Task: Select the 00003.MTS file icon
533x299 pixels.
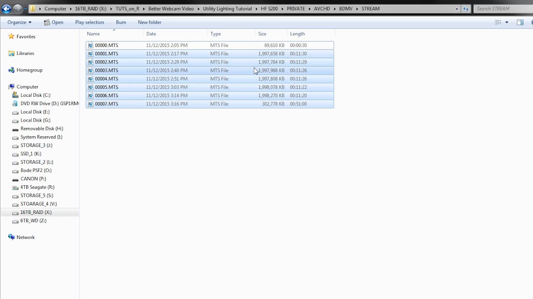Action: pos(90,70)
